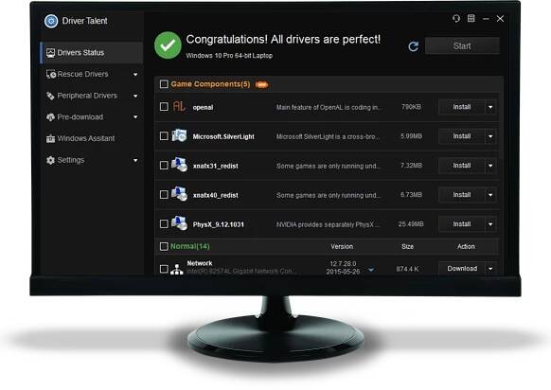The image size is (551, 390).
Task: Click the Microsoft.SilverLight component icon
Action: (x=179, y=135)
